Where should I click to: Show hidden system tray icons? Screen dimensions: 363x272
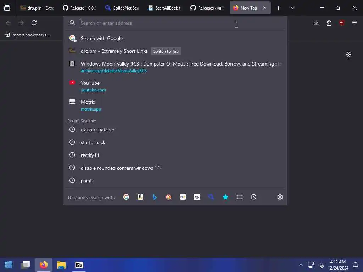(x=301, y=265)
